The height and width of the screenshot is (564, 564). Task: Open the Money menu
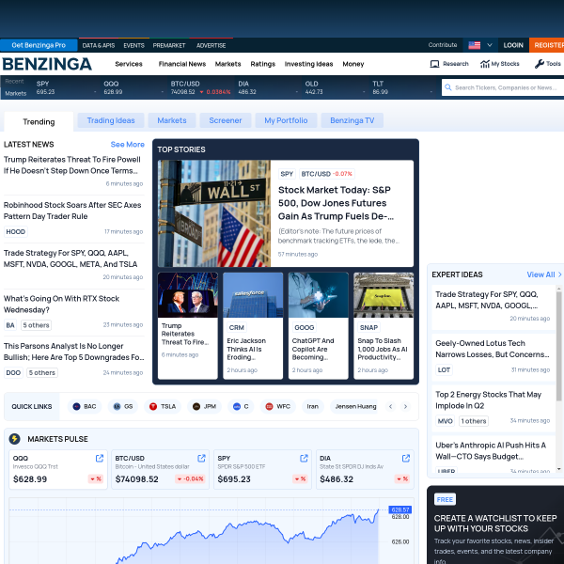353,64
